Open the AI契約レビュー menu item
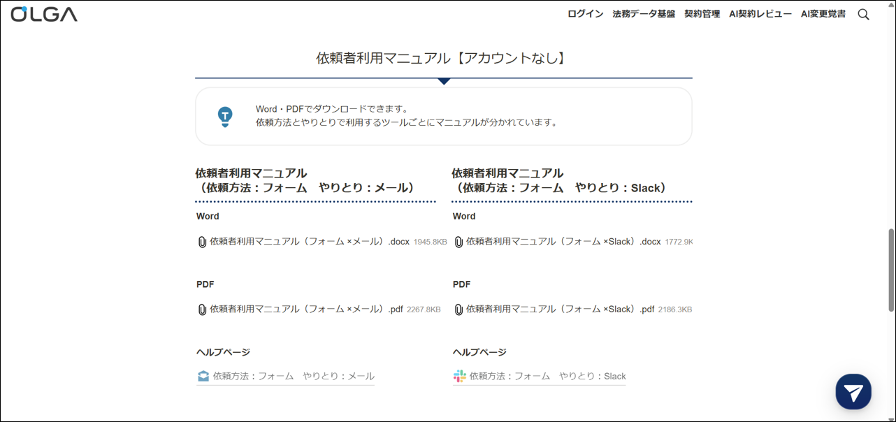 [760, 14]
